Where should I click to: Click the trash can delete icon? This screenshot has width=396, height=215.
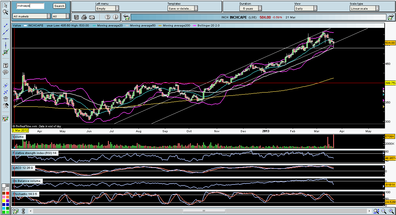click(6, 99)
